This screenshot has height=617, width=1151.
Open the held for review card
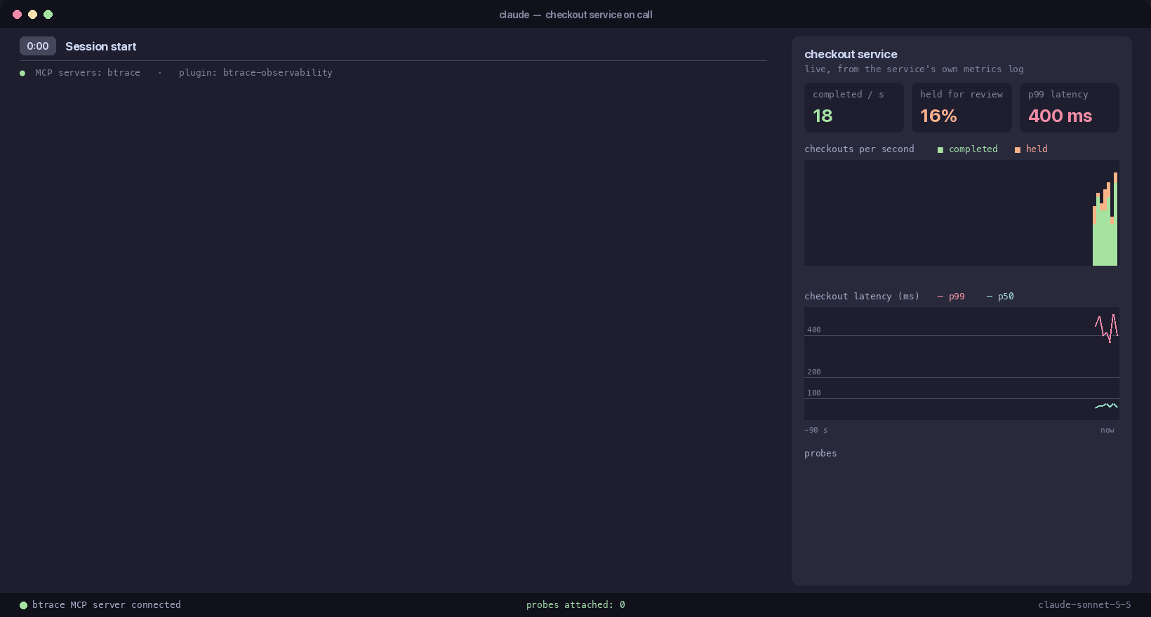pos(962,107)
